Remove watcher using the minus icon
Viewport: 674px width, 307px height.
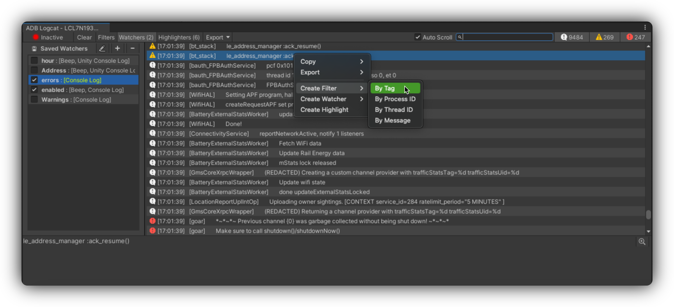tap(132, 49)
